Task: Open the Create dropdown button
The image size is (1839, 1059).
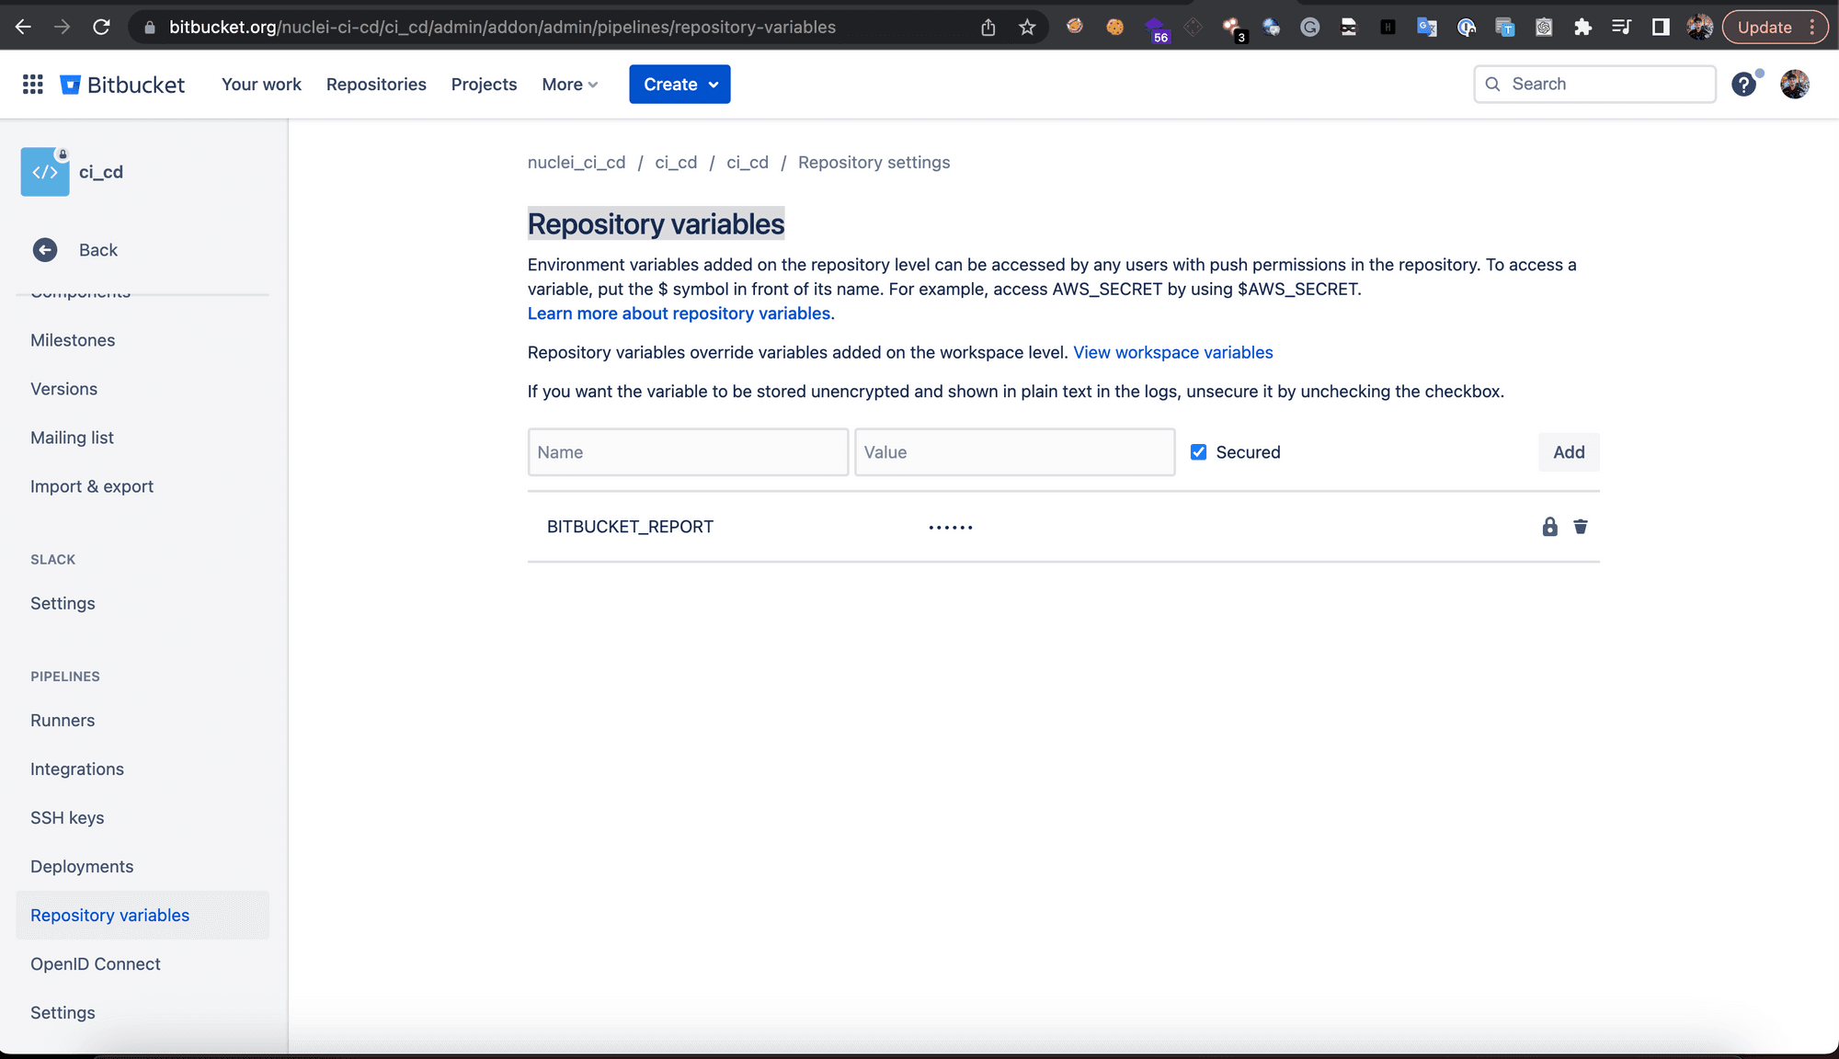Action: (x=680, y=85)
